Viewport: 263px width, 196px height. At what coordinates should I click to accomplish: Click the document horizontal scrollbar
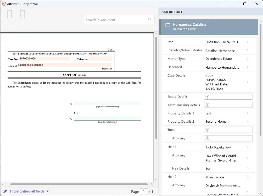click(x=79, y=184)
